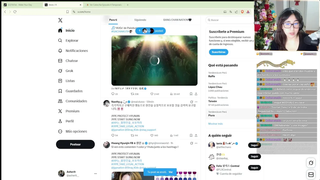Open Guardados bookmarks

pos(70,91)
